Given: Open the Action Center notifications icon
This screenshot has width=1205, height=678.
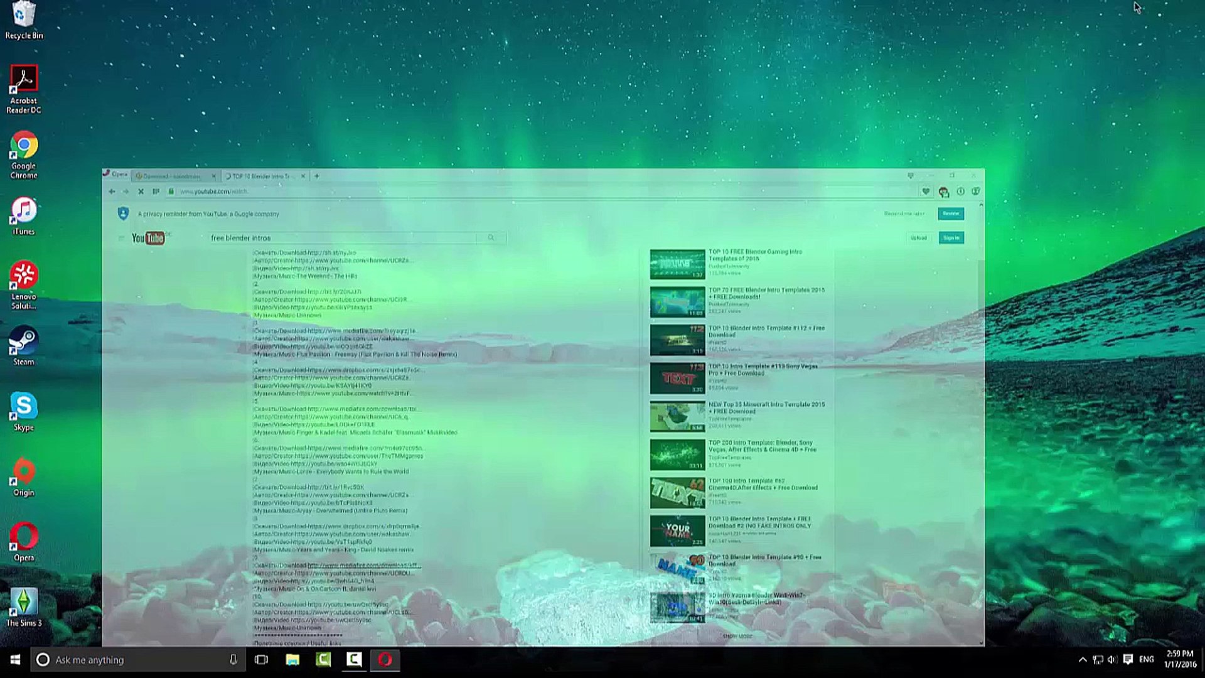Looking at the screenshot, I should point(1128,659).
